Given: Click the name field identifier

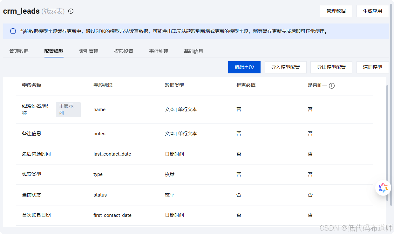Looking at the screenshot, I should tap(99, 110).
